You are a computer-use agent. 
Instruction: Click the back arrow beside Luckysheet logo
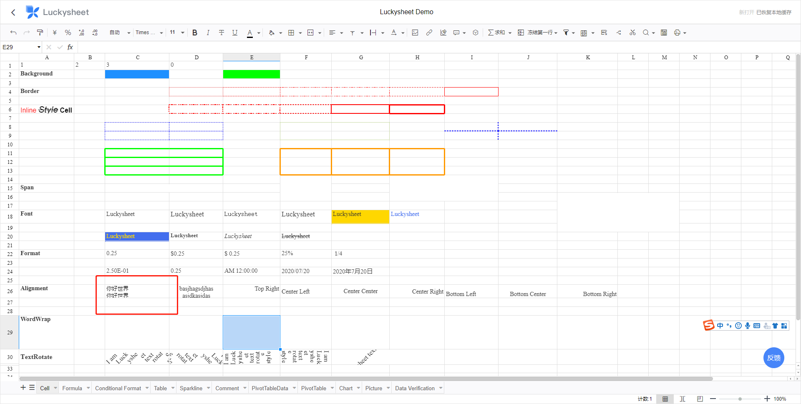coord(13,13)
